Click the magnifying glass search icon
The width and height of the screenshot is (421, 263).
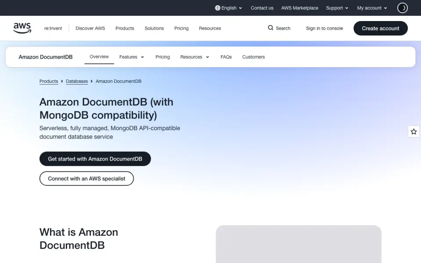[271, 28]
